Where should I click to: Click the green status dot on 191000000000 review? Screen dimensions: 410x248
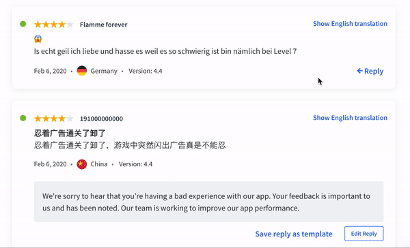(23, 118)
